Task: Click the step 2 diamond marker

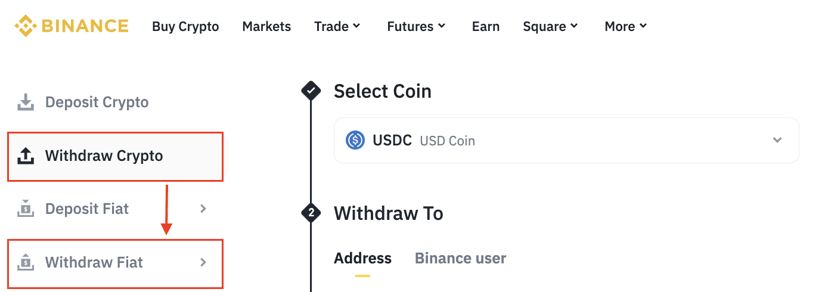Action: coord(311,213)
